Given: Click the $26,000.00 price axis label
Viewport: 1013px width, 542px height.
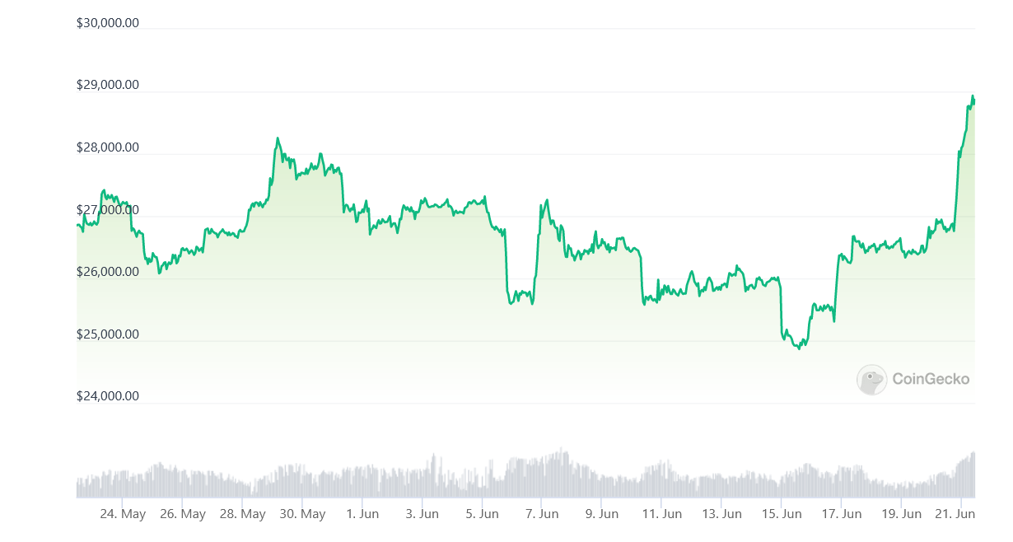Looking at the screenshot, I should pyautogui.click(x=108, y=272).
